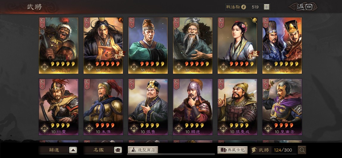Image resolution: width=342 pixels, height=158 pixels.
Task: Tap the yin-yang badge on 張角 card
Action: [x=121, y=20]
